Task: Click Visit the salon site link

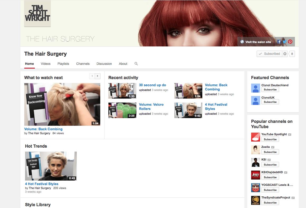Action: click(256, 42)
